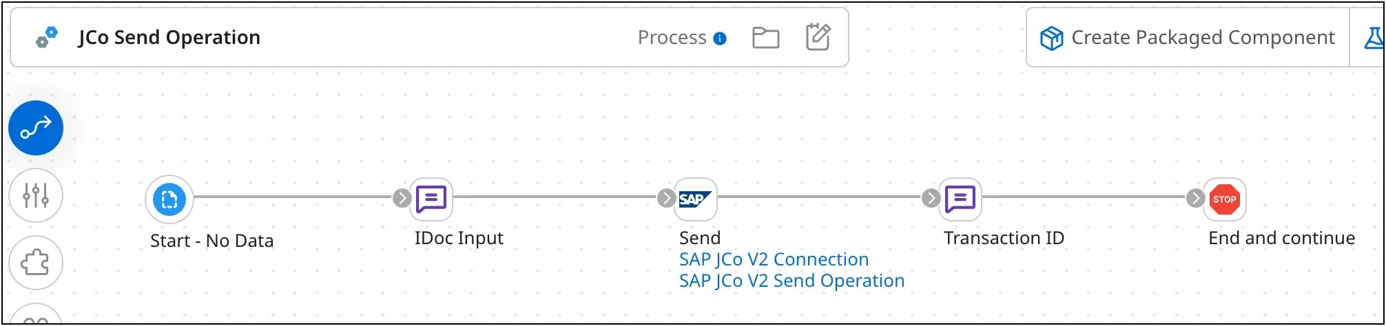Screen dimensions: 1386x326
Task: Click the blue Process info icon
Action: coord(720,39)
